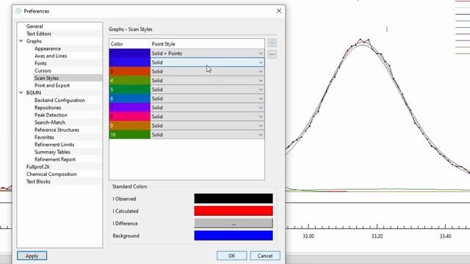Open point style dropdown for row 2
The width and height of the screenshot is (470, 264).
click(207, 62)
